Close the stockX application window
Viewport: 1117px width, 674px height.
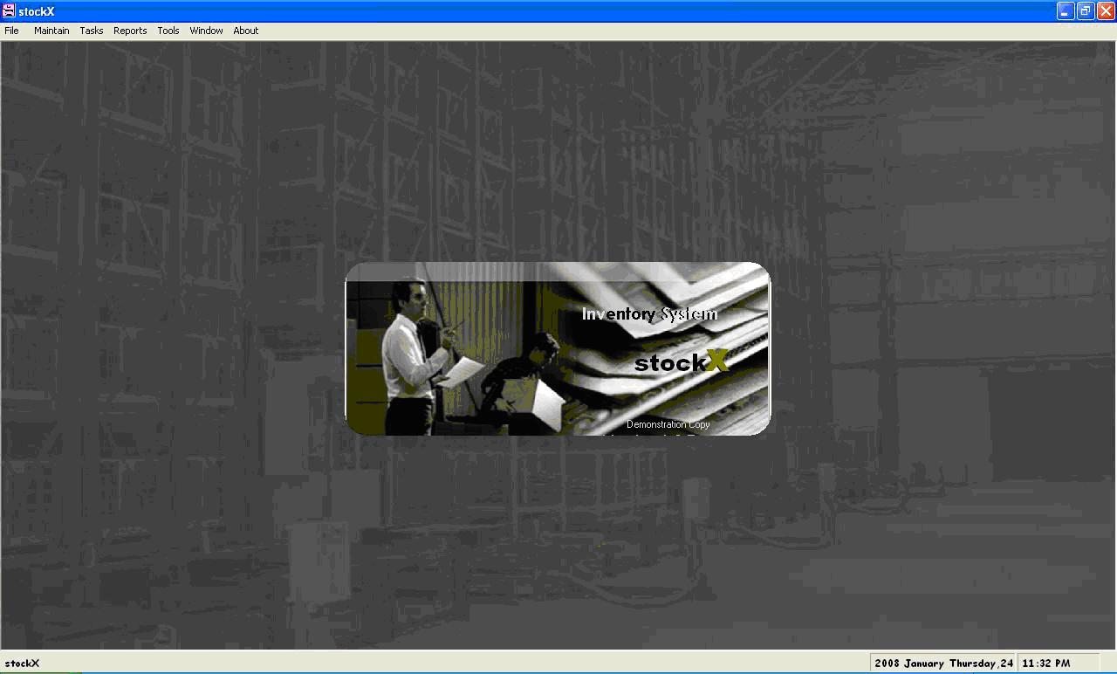click(1105, 10)
